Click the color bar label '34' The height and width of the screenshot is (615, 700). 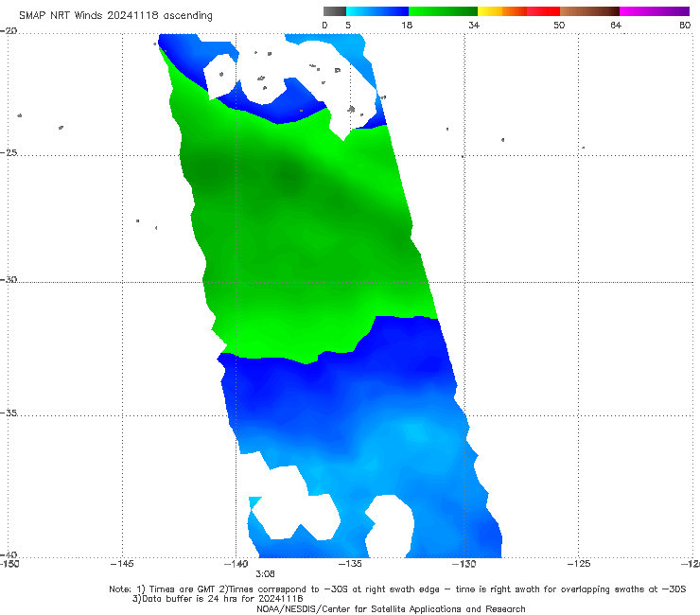click(474, 25)
